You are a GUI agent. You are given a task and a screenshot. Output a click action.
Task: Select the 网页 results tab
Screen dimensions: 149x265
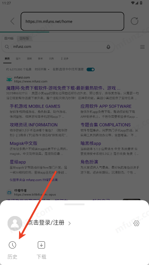[x=7, y=59]
